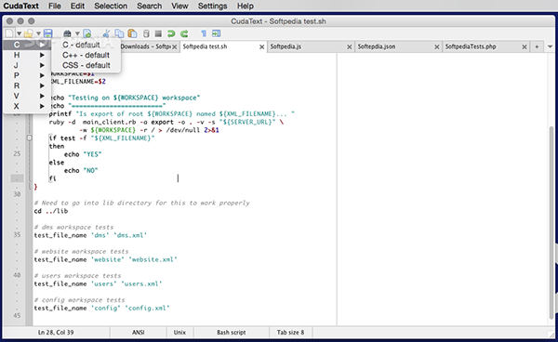Add a new tab with plus button
This screenshot has width=558, height=342.
click(x=537, y=46)
